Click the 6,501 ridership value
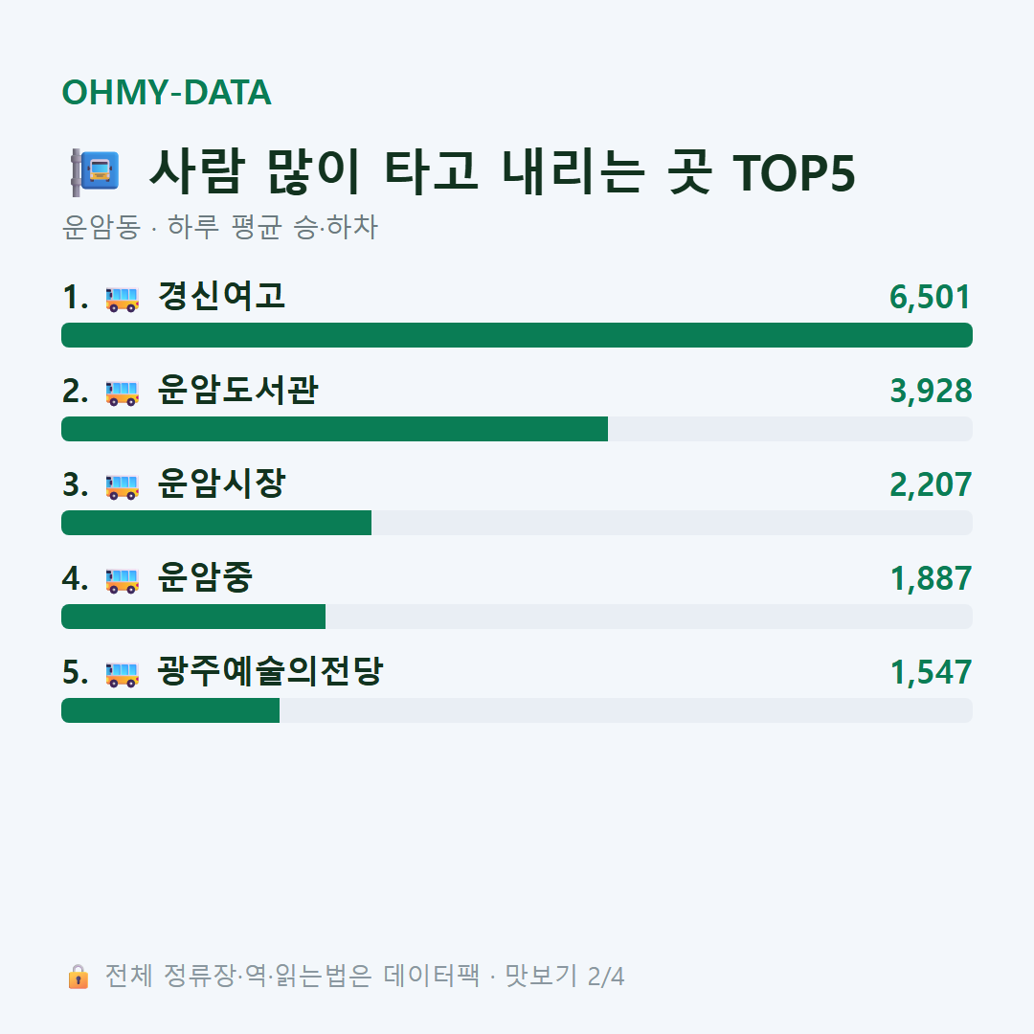 [x=931, y=298]
